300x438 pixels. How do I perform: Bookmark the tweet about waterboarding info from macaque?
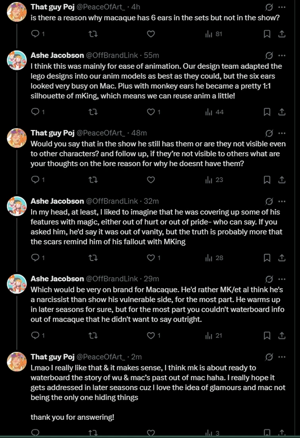pyautogui.click(x=267, y=336)
